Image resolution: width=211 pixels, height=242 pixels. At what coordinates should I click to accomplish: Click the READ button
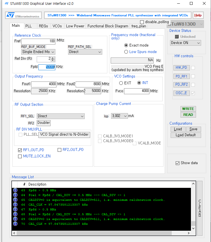(188, 115)
